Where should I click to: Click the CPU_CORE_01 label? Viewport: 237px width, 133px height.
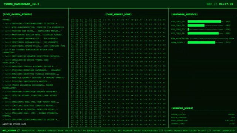[178, 21]
